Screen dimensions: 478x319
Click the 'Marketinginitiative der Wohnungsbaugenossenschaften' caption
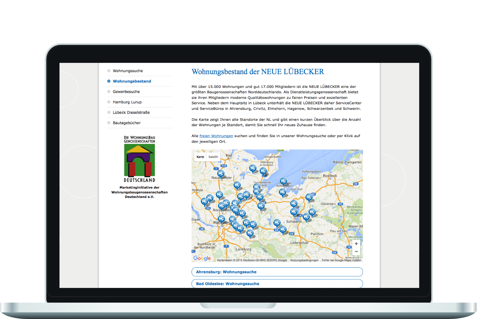pyautogui.click(x=139, y=192)
